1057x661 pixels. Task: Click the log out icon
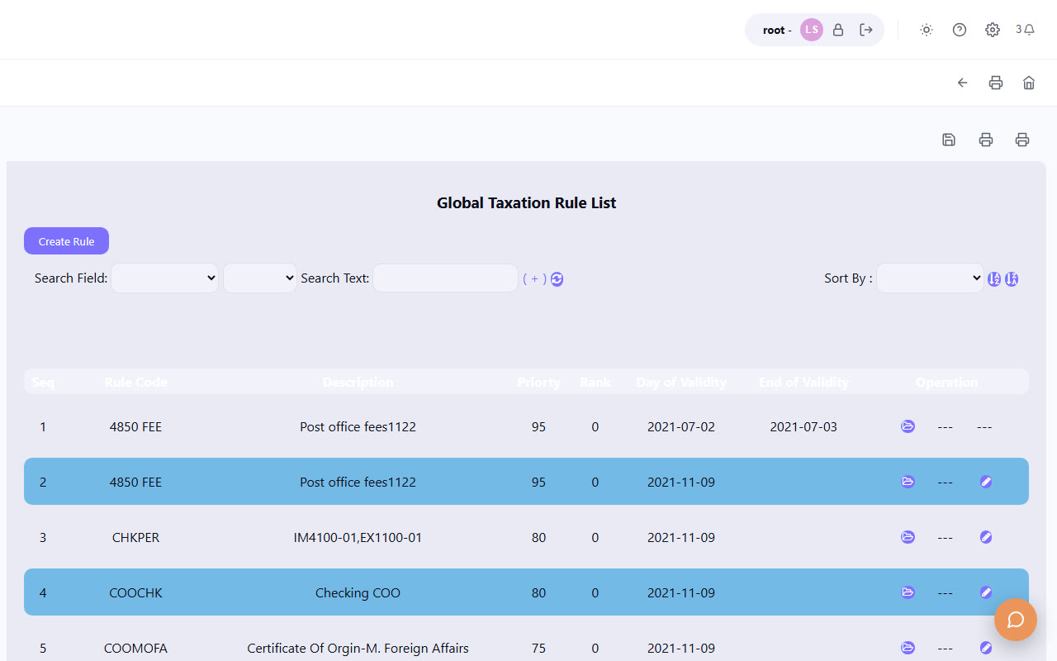coord(866,30)
